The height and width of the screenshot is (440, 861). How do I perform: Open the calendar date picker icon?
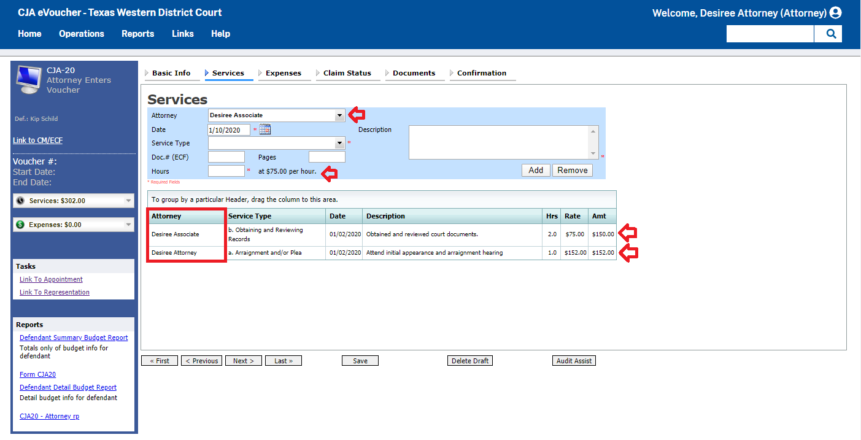coord(264,129)
